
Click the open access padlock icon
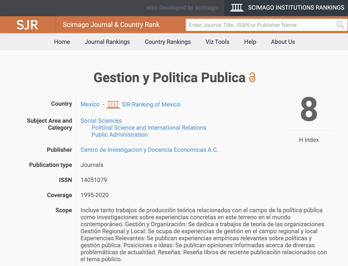coord(252,78)
